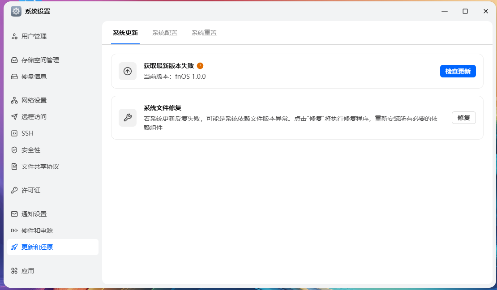Image resolution: width=497 pixels, height=290 pixels.
Task: Click the orange warning icon beside 获取最新版本失败
Action: (200, 66)
